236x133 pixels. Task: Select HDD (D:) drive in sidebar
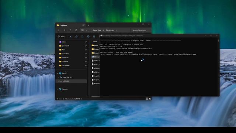click(x=66, y=81)
